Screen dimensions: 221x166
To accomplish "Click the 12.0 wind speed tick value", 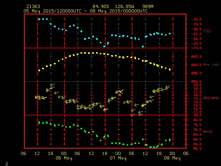I will point(197,109).
